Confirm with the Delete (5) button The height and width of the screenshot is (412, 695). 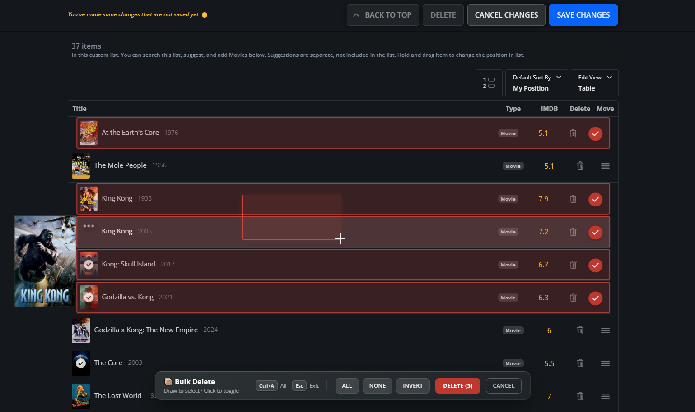pyautogui.click(x=457, y=386)
